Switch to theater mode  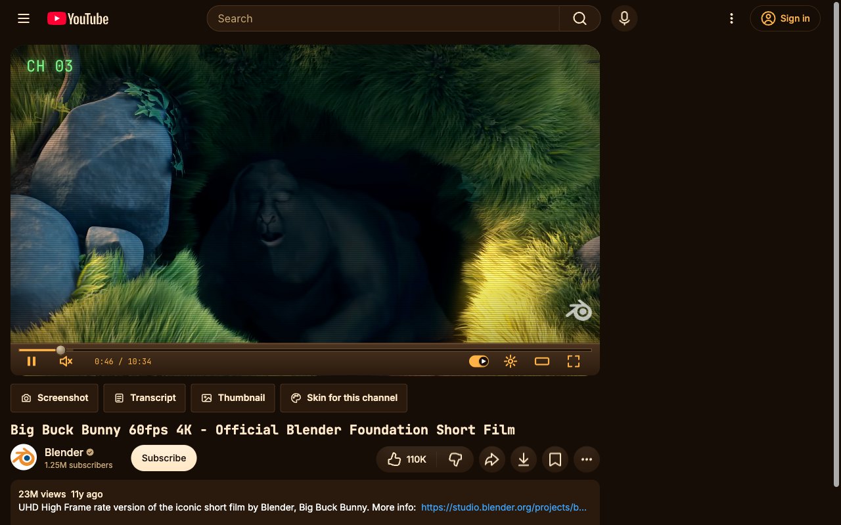point(542,361)
